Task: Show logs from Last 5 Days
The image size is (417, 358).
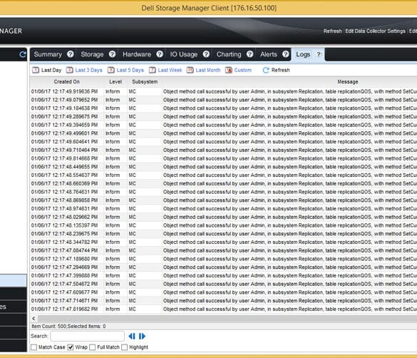Action: click(x=130, y=70)
